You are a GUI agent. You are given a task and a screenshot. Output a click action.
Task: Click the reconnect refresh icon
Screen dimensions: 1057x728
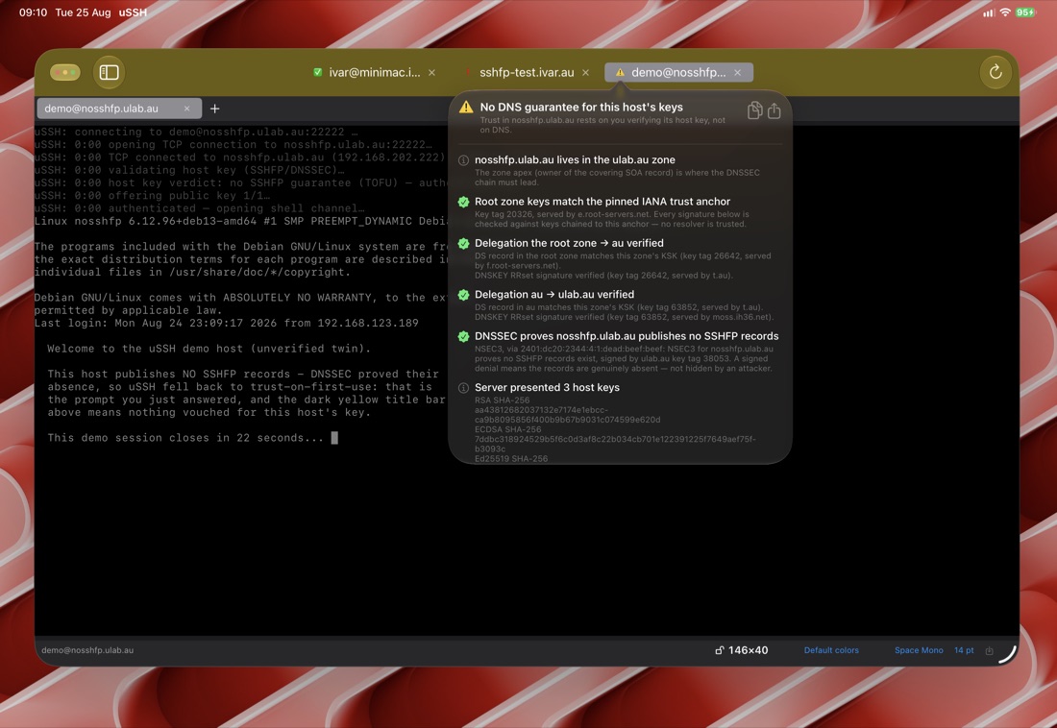coord(995,72)
